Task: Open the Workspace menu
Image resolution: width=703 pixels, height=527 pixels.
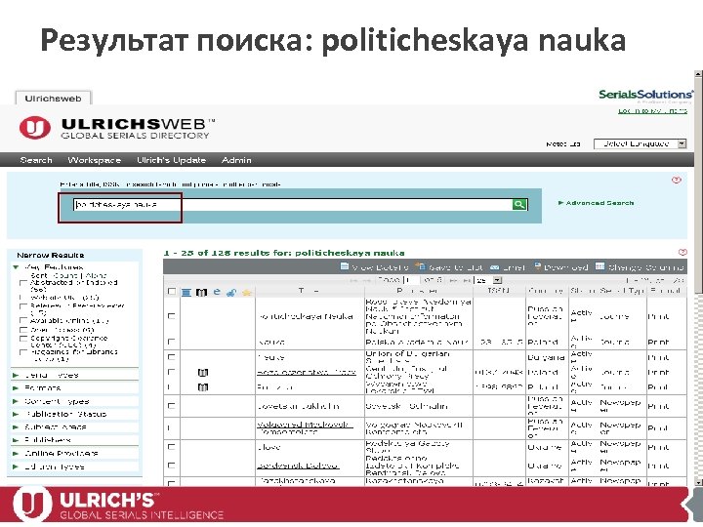Action: [94, 160]
